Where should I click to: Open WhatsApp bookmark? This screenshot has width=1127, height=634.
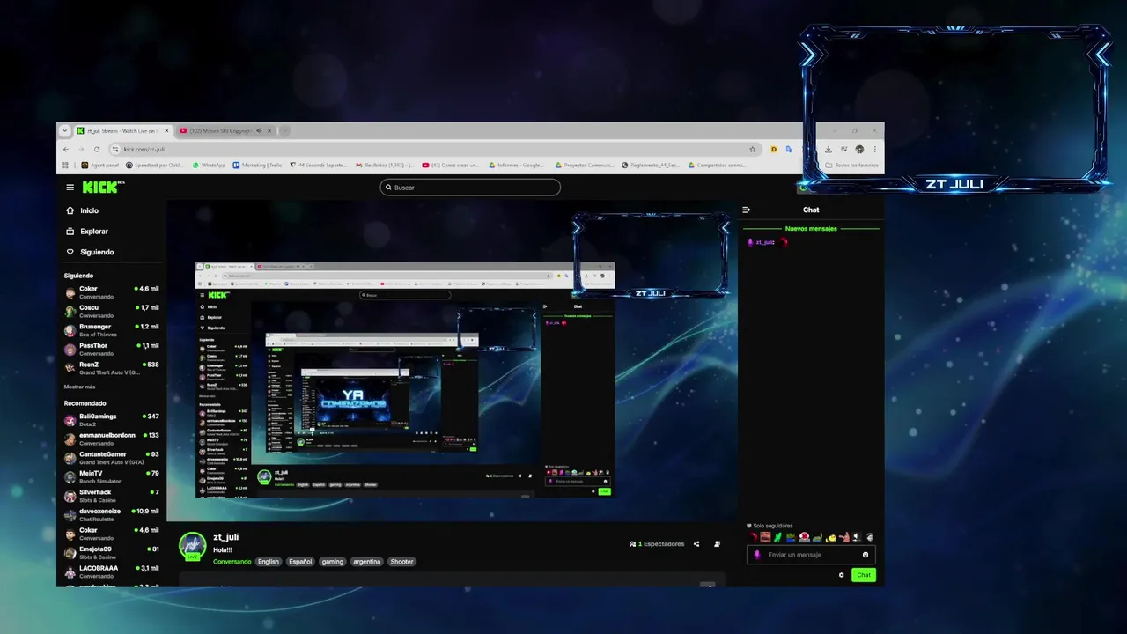209,165
